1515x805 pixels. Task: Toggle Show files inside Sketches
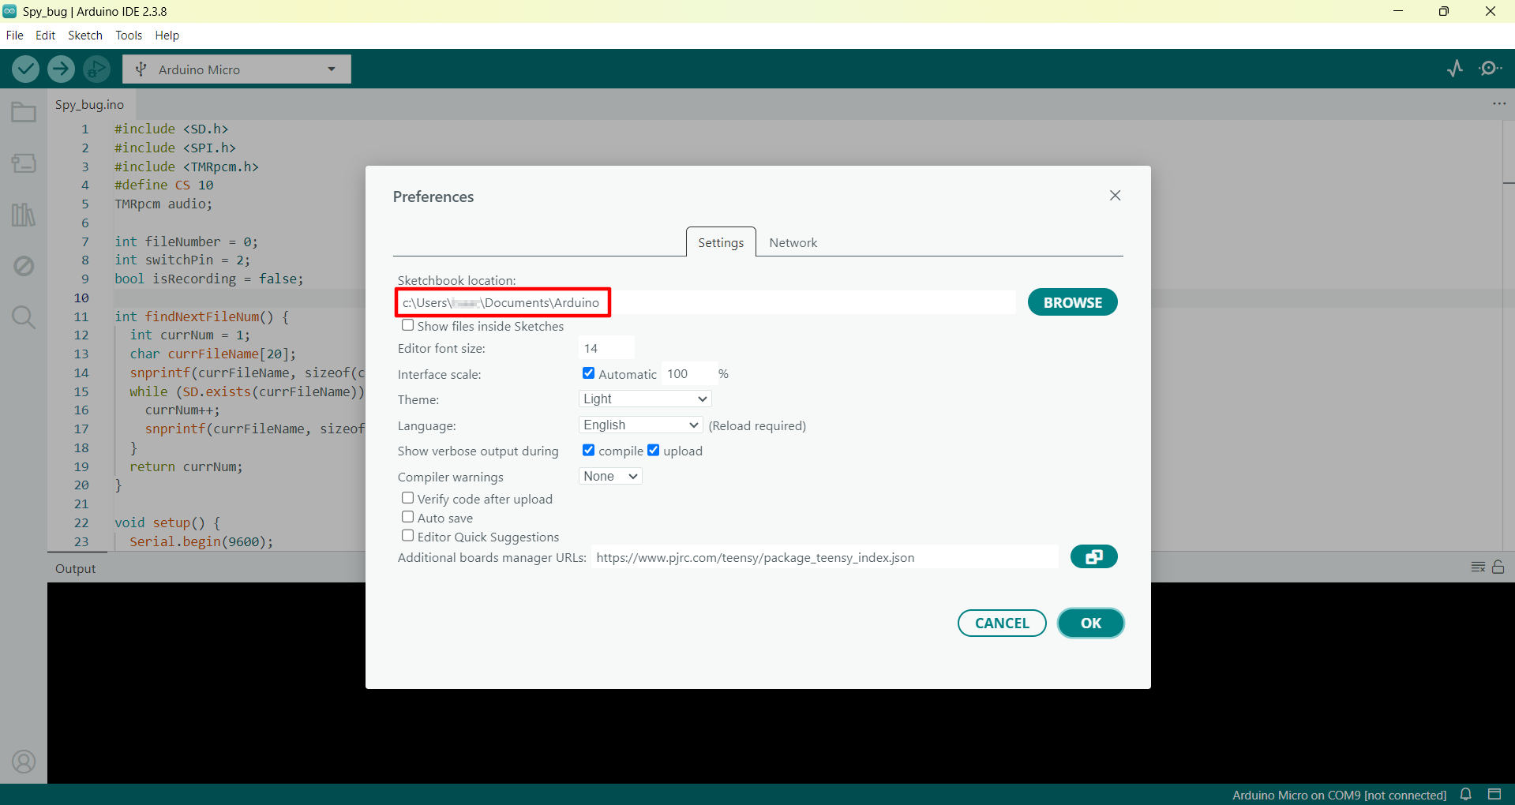[x=407, y=325]
